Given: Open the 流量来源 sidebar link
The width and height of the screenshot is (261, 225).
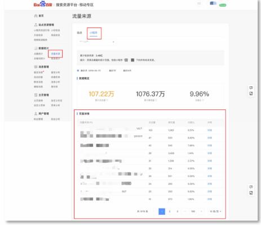Looking at the screenshot, I should pyautogui.click(x=55, y=54).
